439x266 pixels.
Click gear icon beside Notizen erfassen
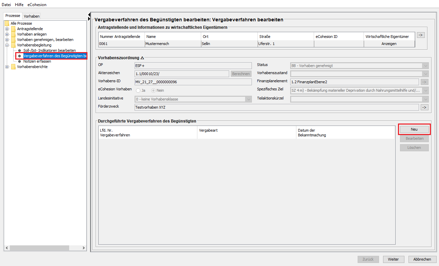point(20,61)
